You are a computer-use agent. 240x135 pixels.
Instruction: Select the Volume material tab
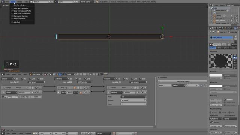[226, 48]
